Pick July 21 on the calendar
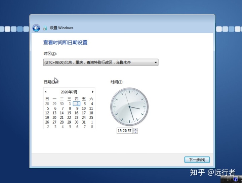 pyautogui.click(x=62, y=118)
